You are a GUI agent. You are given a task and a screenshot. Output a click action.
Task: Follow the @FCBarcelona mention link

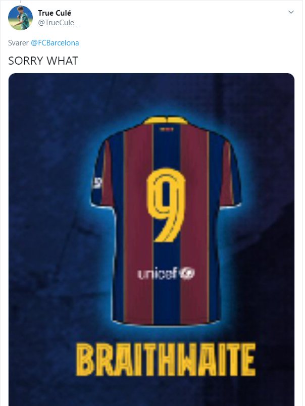pos(55,43)
